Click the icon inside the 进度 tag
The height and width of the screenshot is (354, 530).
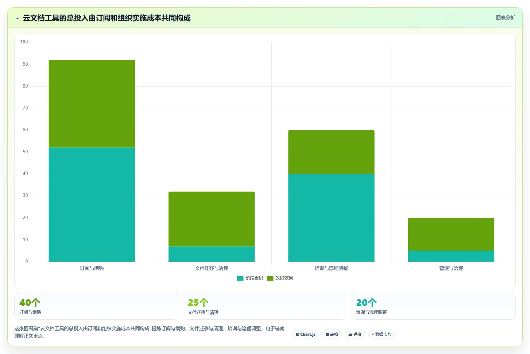point(350,334)
